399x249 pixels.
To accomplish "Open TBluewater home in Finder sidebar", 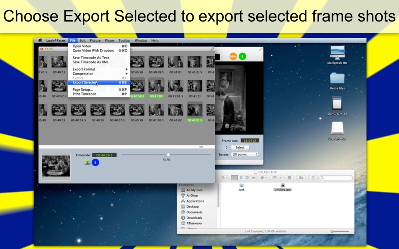I will [192, 223].
